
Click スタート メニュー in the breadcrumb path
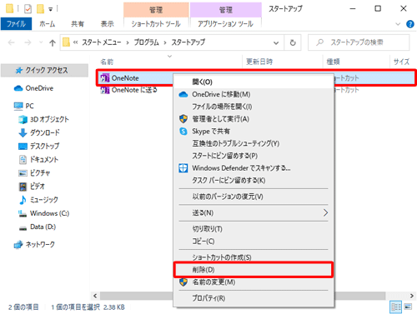point(102,42)
